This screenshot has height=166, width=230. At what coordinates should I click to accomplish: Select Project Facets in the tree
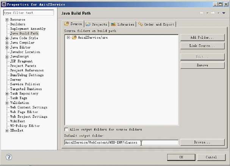pyautogui.click(x=23, y=66)
